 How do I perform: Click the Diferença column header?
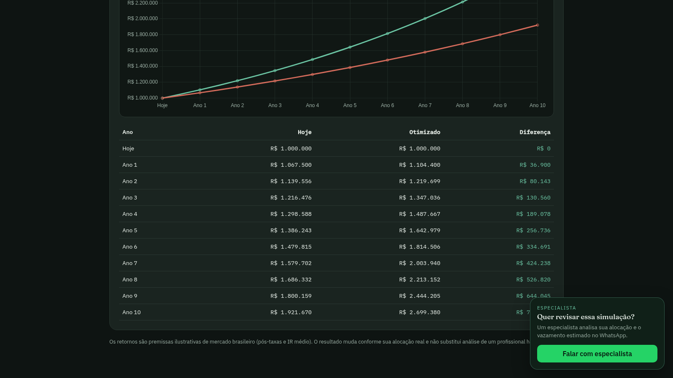(x=535, y=132)
